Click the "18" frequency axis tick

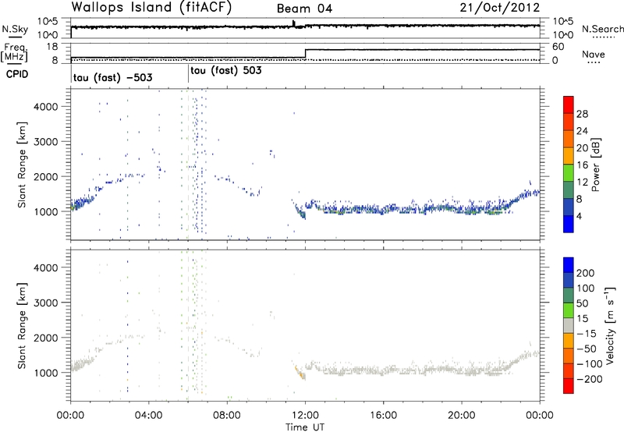(x=53, y=47)
